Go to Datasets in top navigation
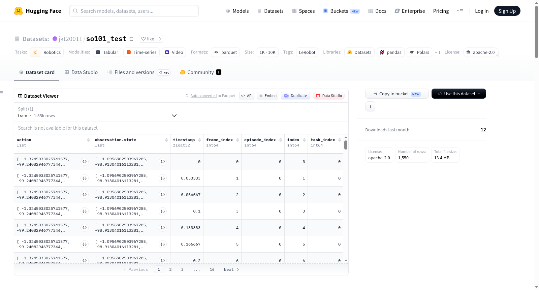 click(270, 11)
